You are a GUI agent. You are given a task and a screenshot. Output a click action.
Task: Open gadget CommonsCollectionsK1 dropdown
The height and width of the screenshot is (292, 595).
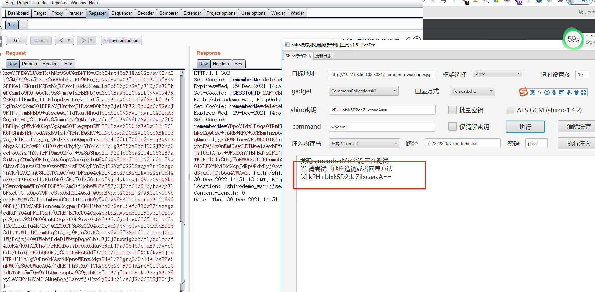(x=363, y=91)
